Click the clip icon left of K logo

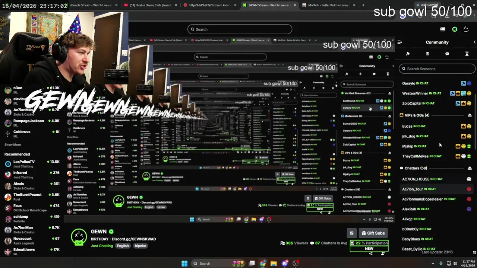tap(443, 29)
